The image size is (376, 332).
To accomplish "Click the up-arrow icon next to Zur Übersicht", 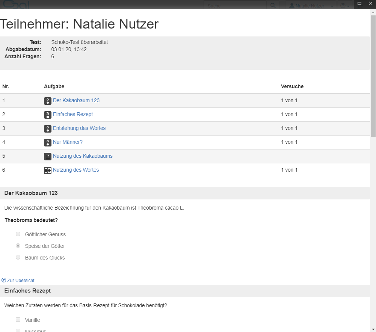I will [4, 280].
